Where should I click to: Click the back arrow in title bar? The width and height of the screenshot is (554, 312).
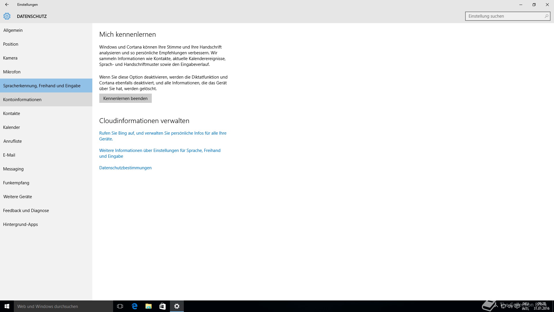click(x=7, y=5)
